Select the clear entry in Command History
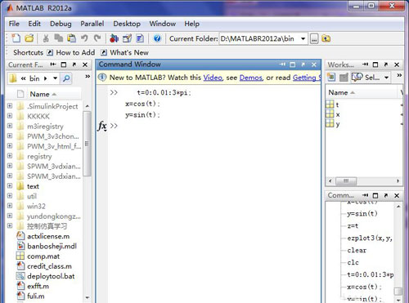Screen dimensions: 409x303 click(x=357, y=250)
